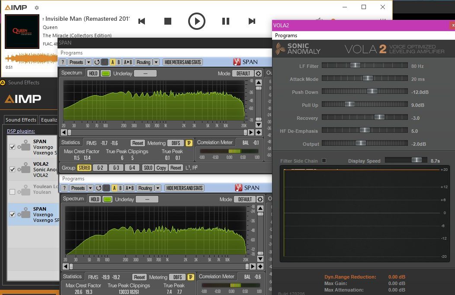The height and width of the screenshot is (295, 455).
Task: Click spectrum scroll up arrow in upper SPAN
Action: (x=259, y=83)
